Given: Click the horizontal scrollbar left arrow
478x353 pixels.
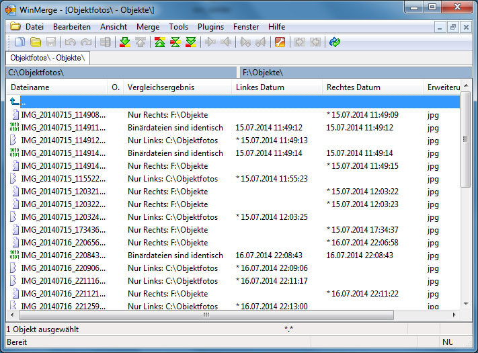Looking at the screenshot, I should (12, 315).
